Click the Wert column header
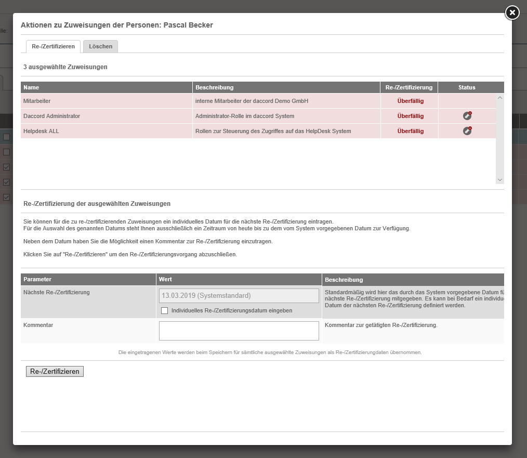Viewport: 527px width, 458px height. (239, 280)
